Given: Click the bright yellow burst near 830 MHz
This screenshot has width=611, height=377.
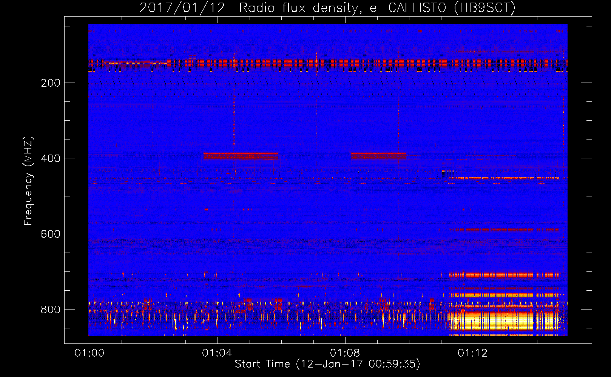Looking at the screenshot, I should point(504,320).
